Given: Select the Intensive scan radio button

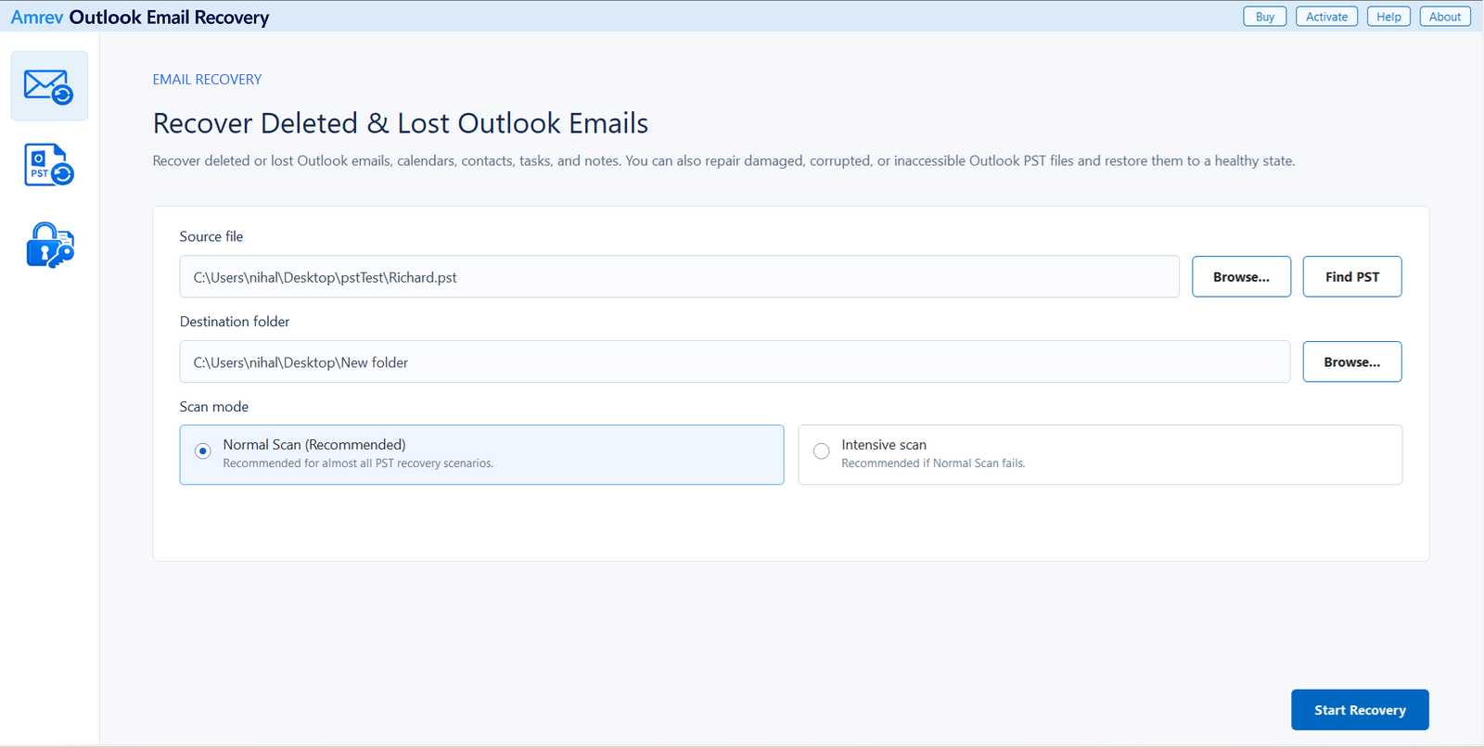Looking at the screenshot, I should (x=822, y=451).
